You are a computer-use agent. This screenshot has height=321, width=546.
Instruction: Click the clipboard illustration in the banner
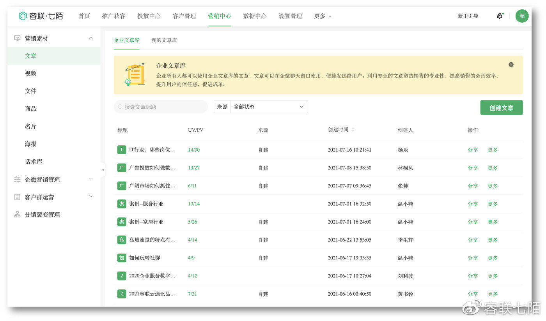(135, 74)
